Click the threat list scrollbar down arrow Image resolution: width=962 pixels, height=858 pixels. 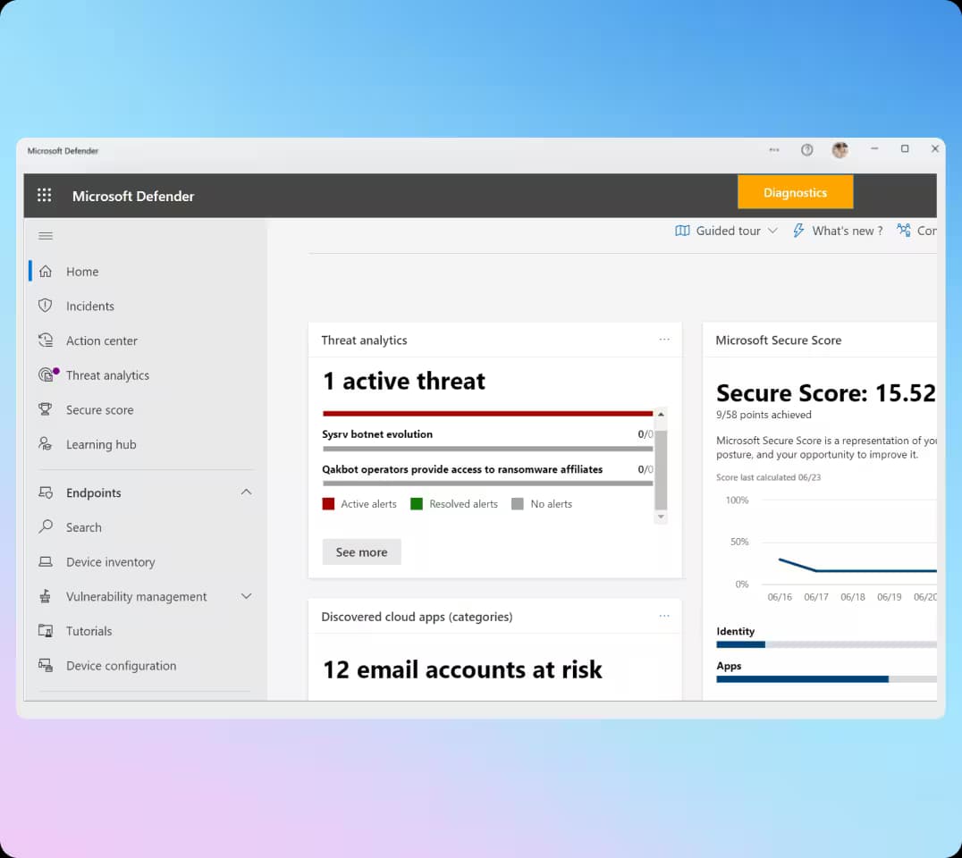661,517
